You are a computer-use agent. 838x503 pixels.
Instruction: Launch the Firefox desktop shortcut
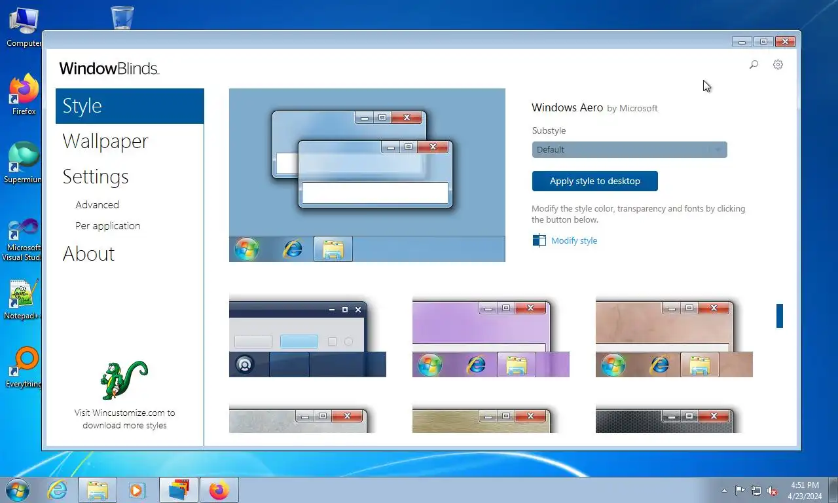pos(24,95)
